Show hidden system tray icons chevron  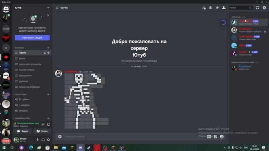pos(225,148)
